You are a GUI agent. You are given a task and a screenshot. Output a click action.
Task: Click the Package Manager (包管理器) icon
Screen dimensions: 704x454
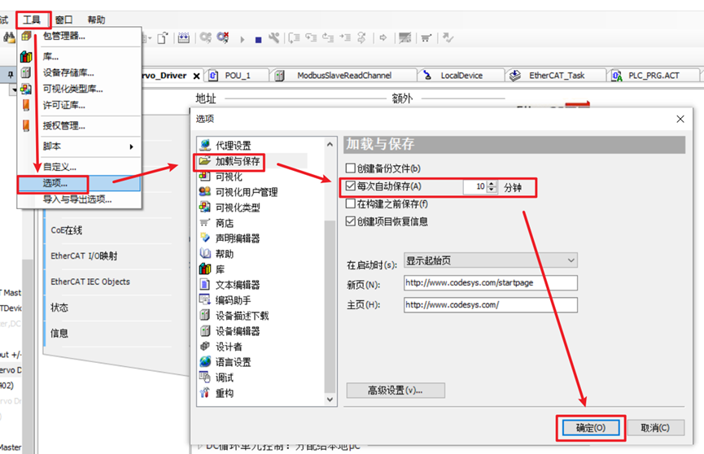(x=27, y=36)
